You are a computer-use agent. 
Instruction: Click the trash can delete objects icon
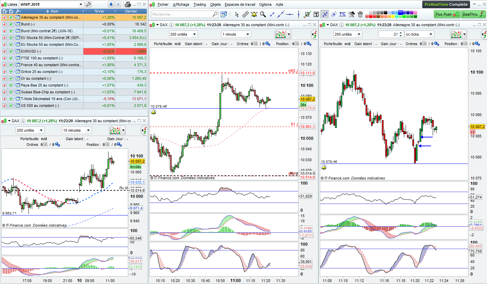pos(360,14)
